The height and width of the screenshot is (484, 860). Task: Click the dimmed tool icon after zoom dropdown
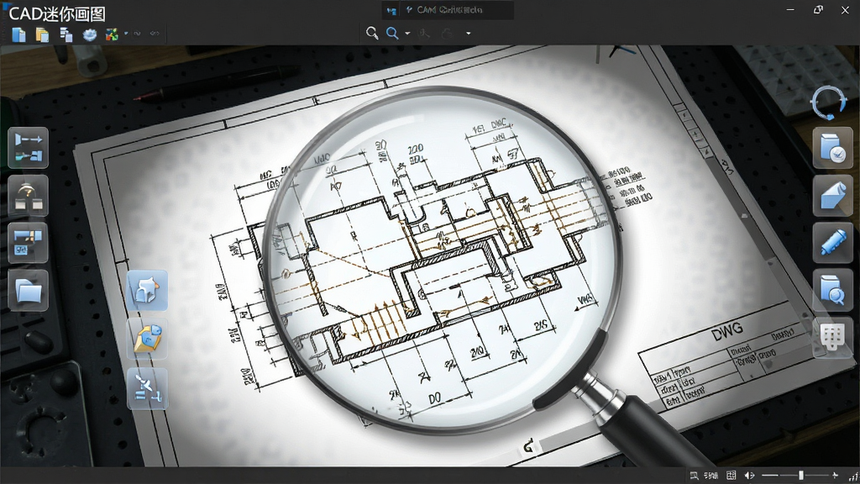tap(424, 34)
